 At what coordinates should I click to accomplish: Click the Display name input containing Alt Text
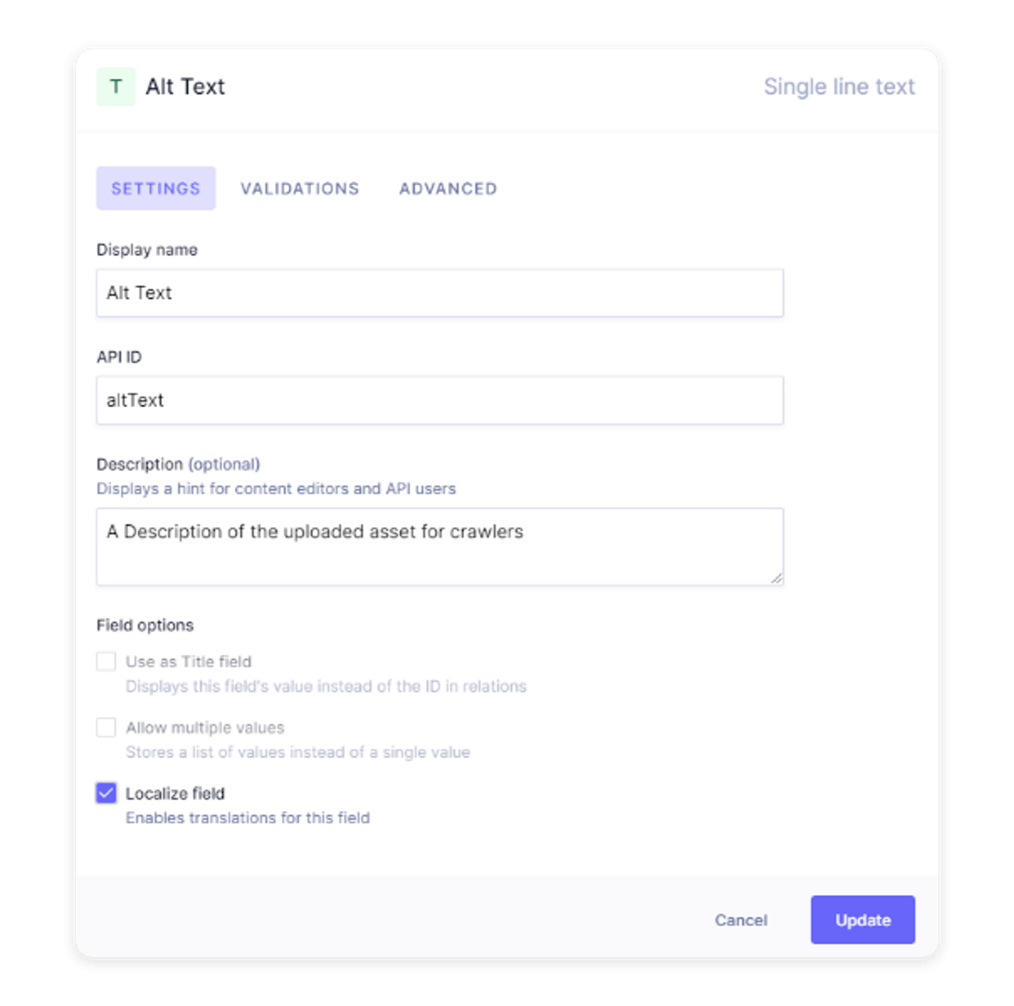pyautogui.click(x=439, y=293)
